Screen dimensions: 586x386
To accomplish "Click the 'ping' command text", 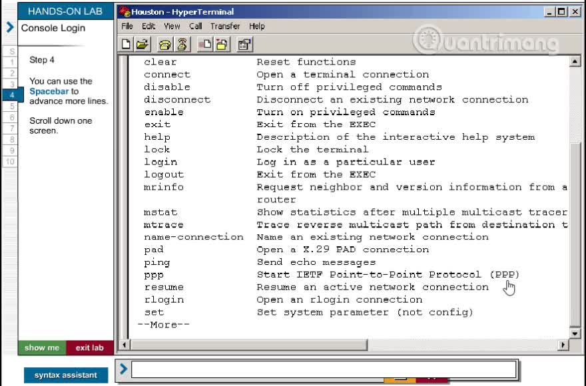I will (157, 263).
